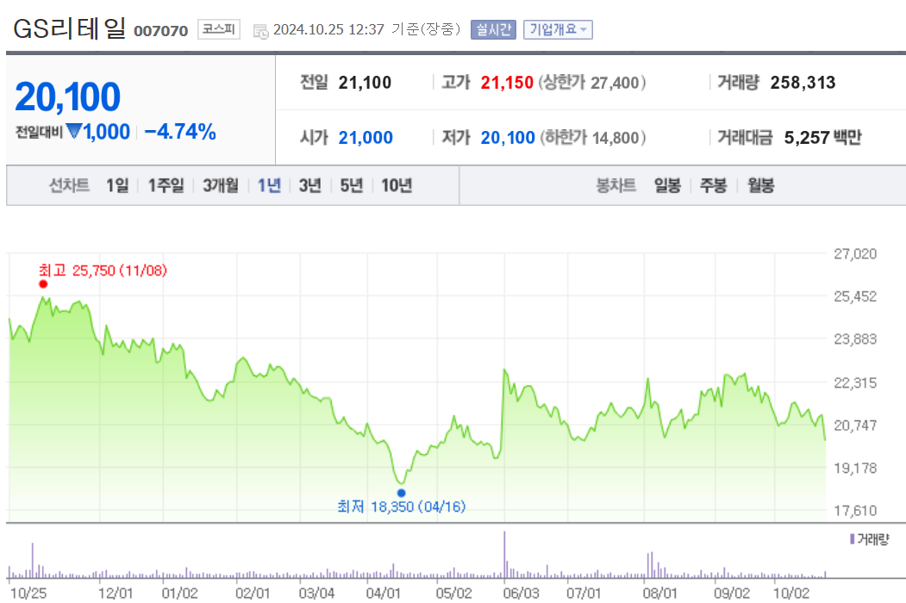
Task: Click the down arrow change 1,000
Action: pos(98,132)
